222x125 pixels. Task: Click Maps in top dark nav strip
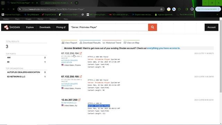17,19
